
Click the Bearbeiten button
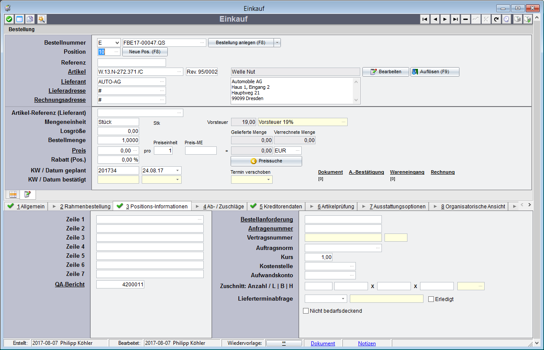point(386,71)
